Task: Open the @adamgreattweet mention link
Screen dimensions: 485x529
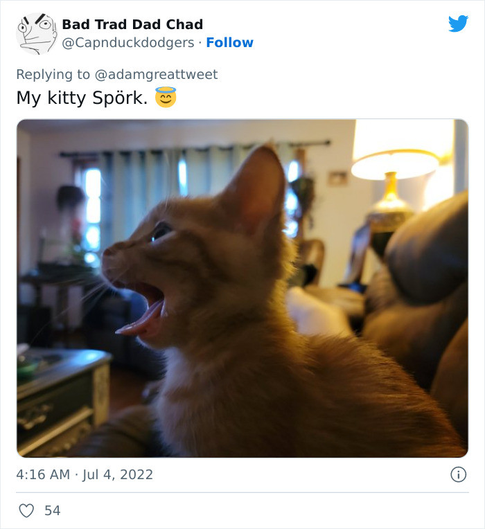Action: coord(156,74)
